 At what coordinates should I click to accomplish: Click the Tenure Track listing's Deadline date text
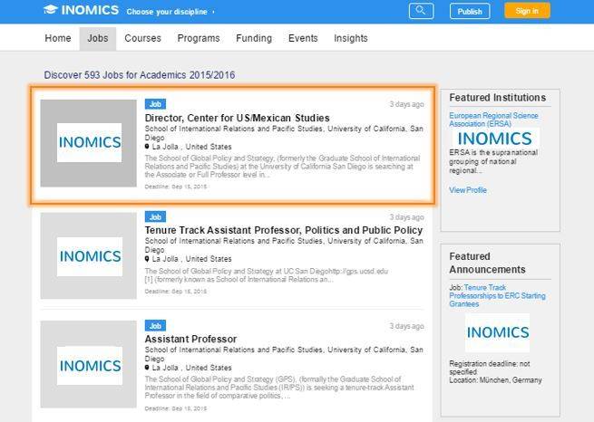point(176,292)
